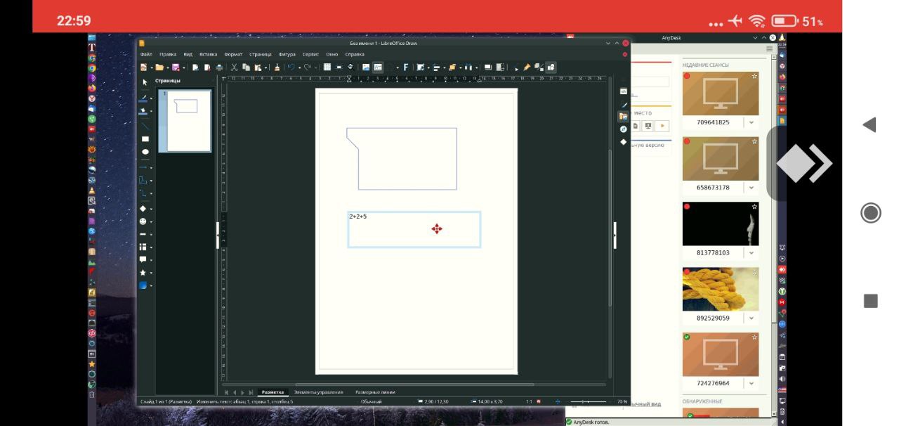Toggle favorite star on session 658673178
This screenshot has height=426, width=899.
coord(754,141)
